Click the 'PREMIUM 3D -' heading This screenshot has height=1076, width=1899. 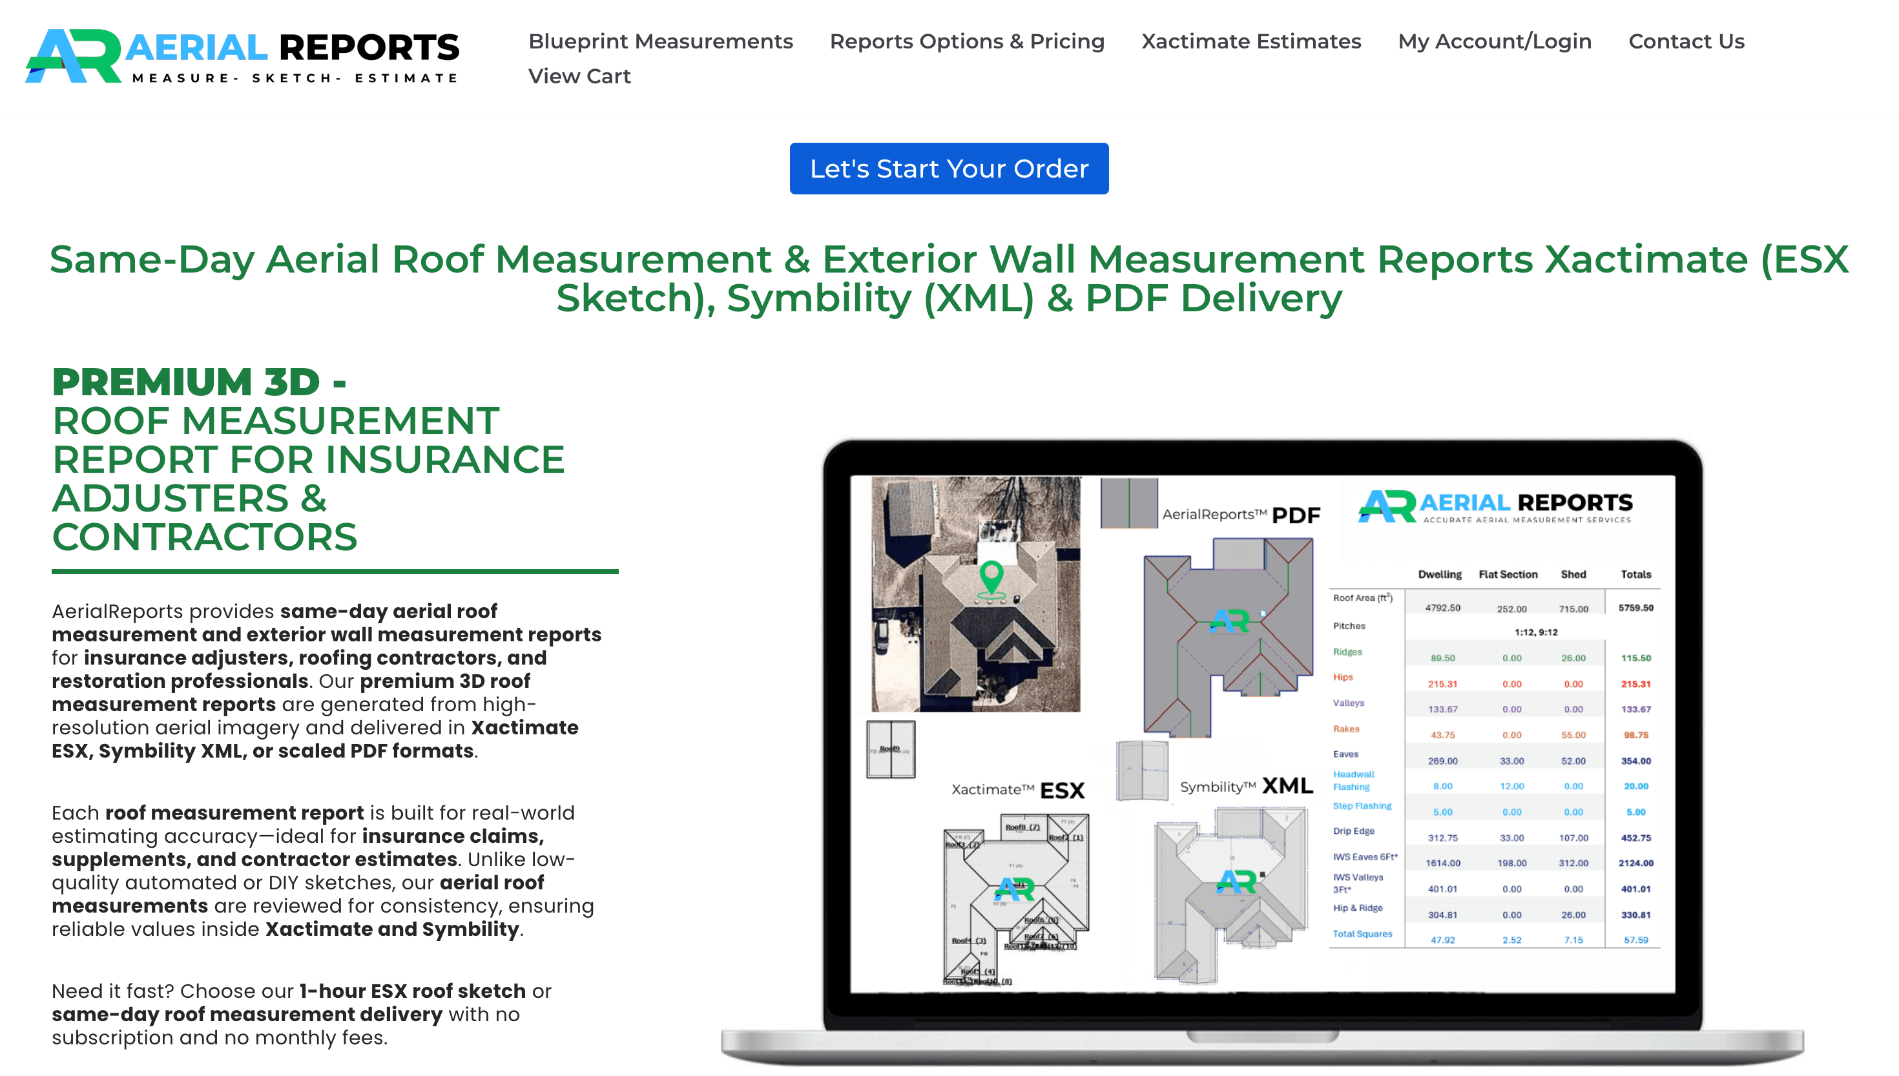pos(199,381)
